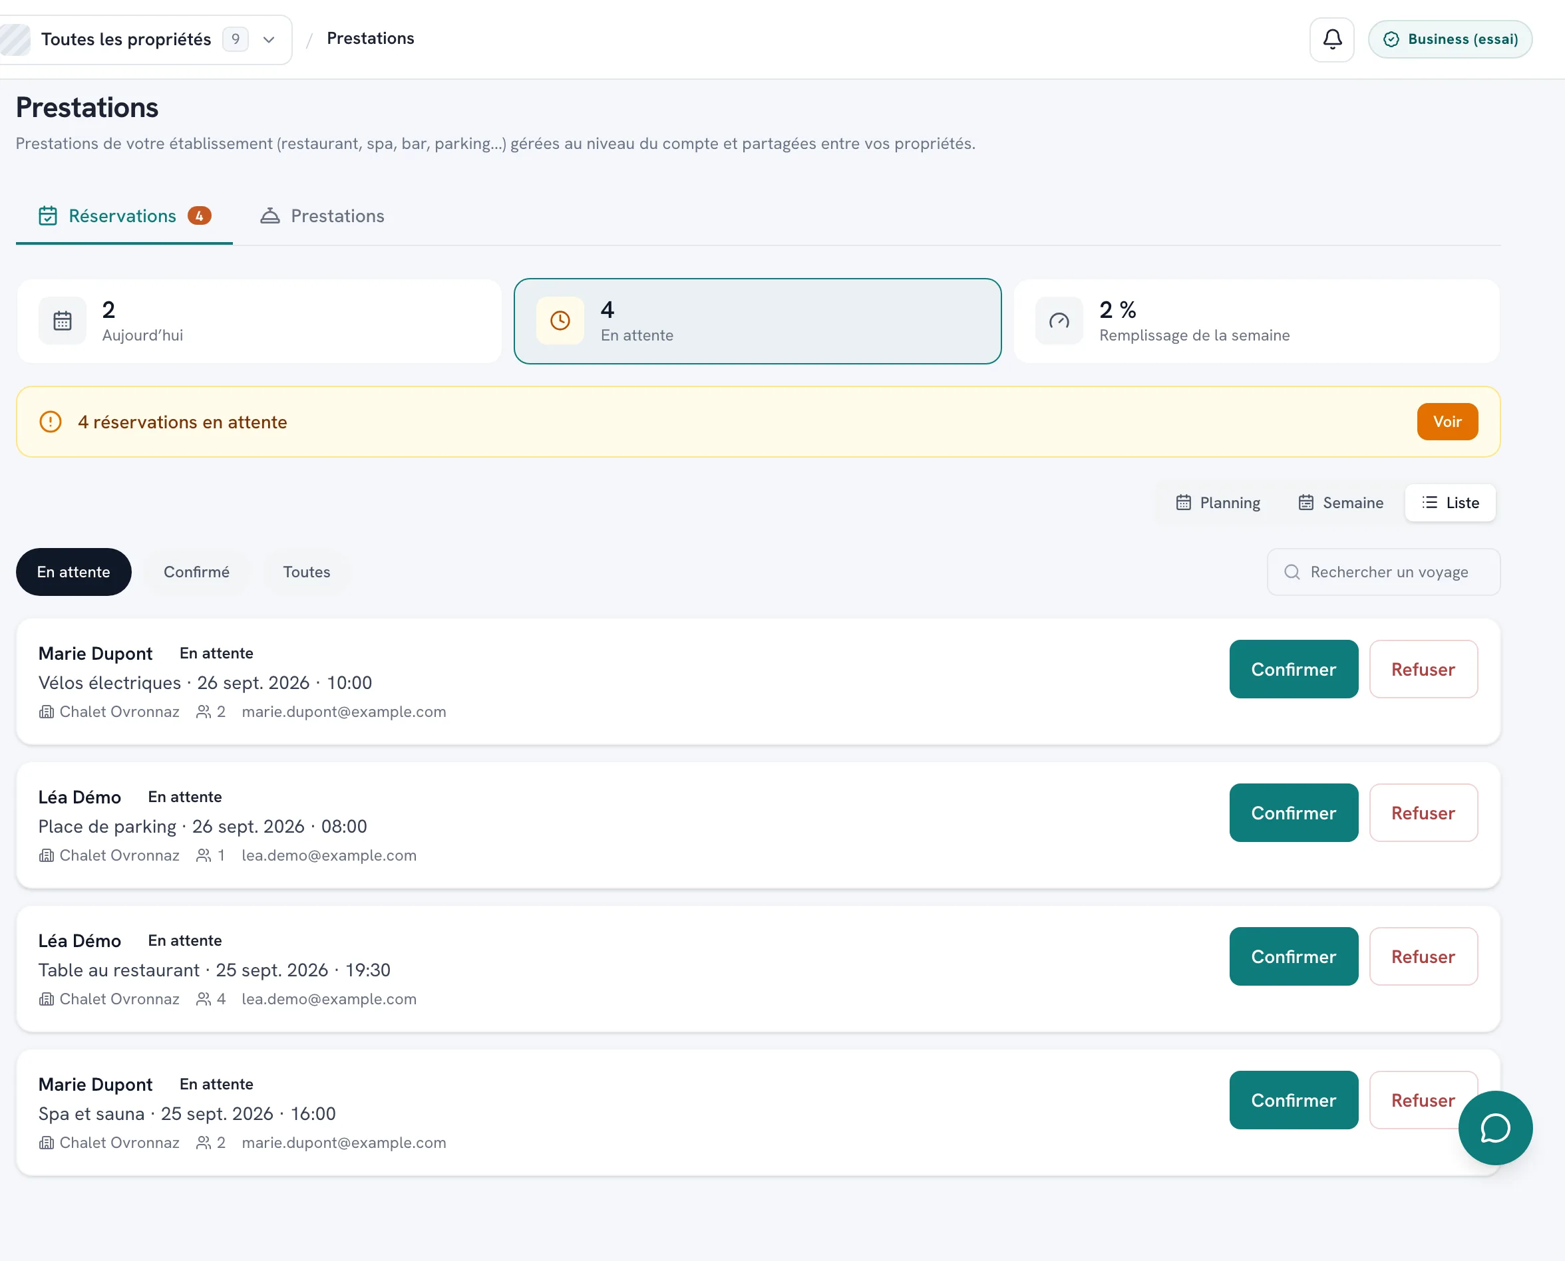
Task: Expand the Toutes les propriétés dropdown
Action: pos(144,39)
